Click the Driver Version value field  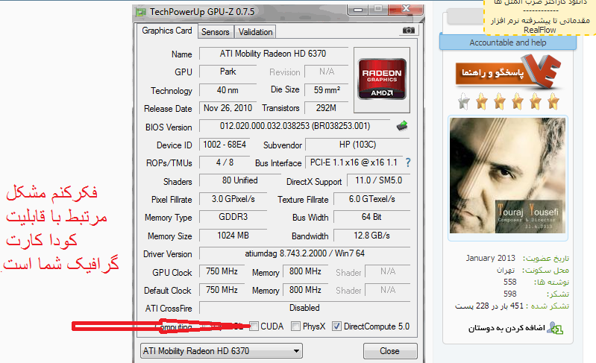[x=304, y=253]
